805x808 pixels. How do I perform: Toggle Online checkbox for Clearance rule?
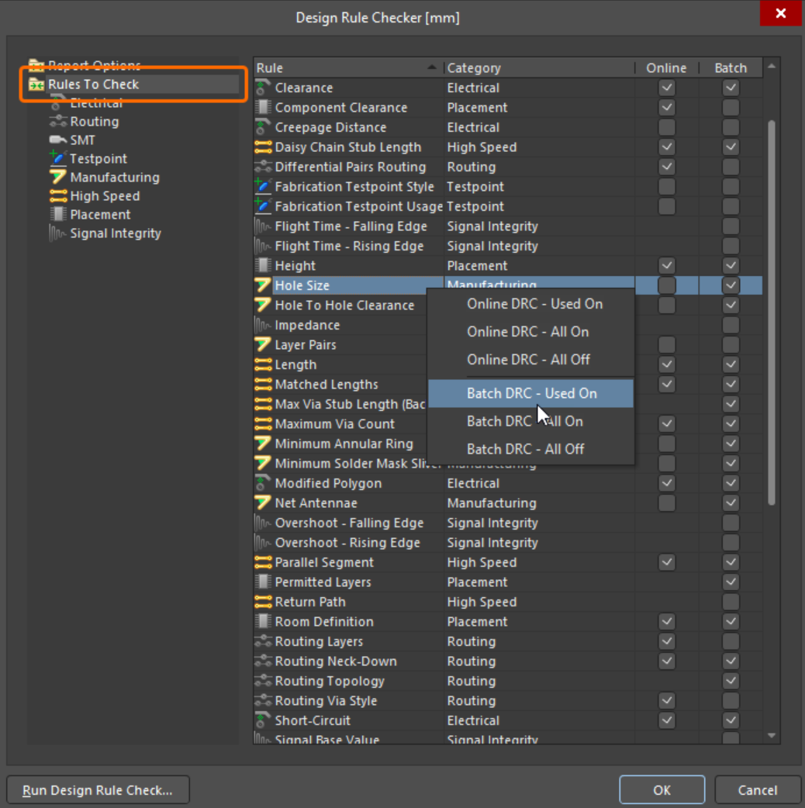click(666, 88)
